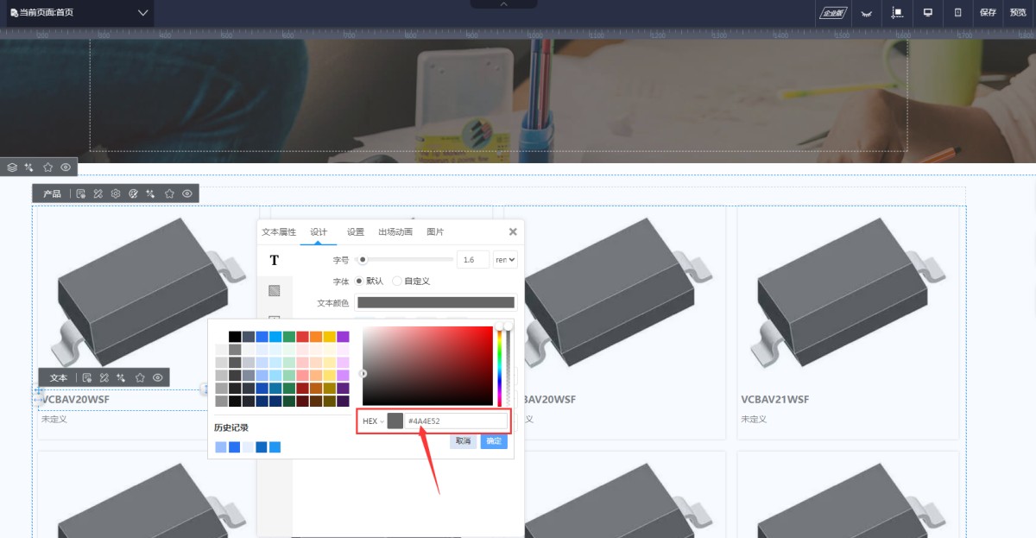Screen dimensions: 1036x538
Task: Click the layers icon in section toolbar
Action: [12, 168]
